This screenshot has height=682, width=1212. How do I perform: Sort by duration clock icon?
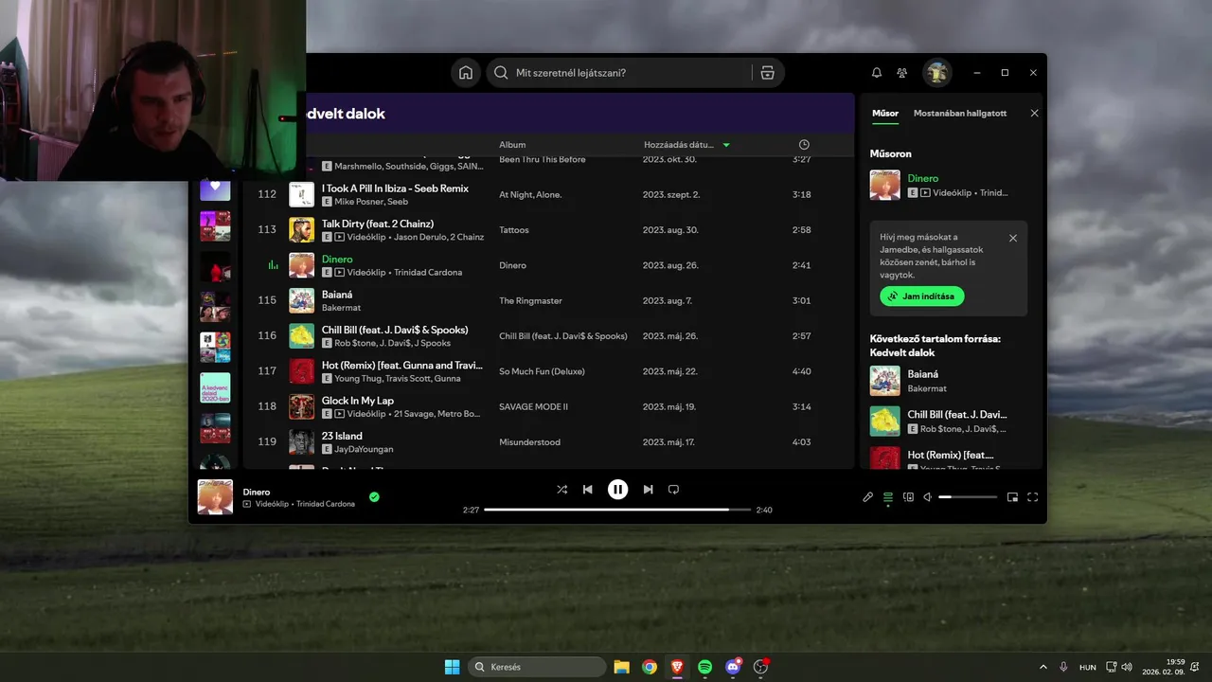pos(804,145)
